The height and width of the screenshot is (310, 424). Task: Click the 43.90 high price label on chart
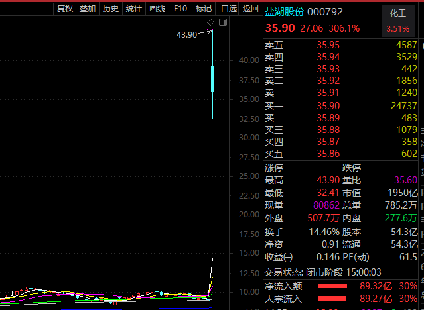[x=186, y=35]
